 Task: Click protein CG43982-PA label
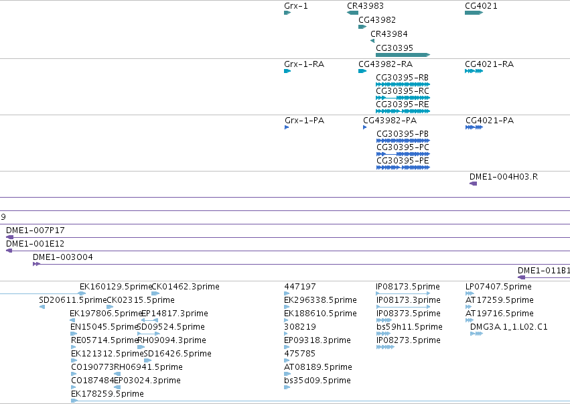[390, 121]
